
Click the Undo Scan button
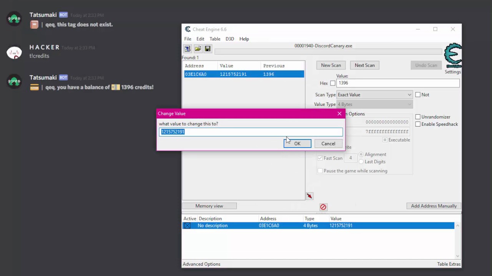426,65
